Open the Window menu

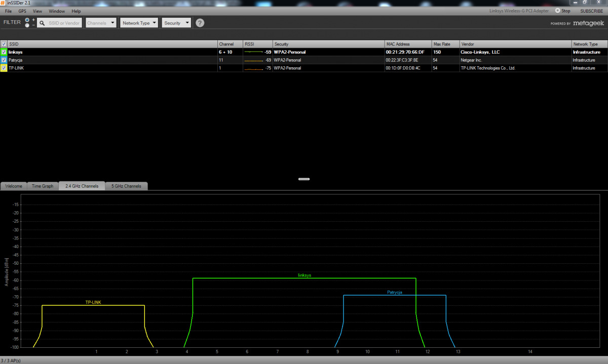click(57, 11)
